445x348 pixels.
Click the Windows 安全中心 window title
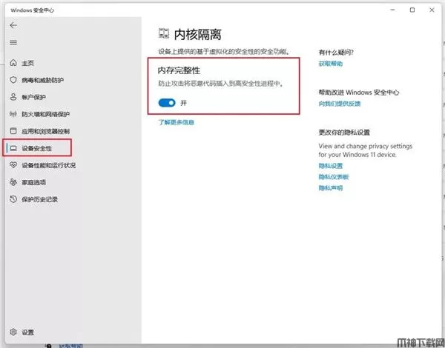(x=32, y=10)
